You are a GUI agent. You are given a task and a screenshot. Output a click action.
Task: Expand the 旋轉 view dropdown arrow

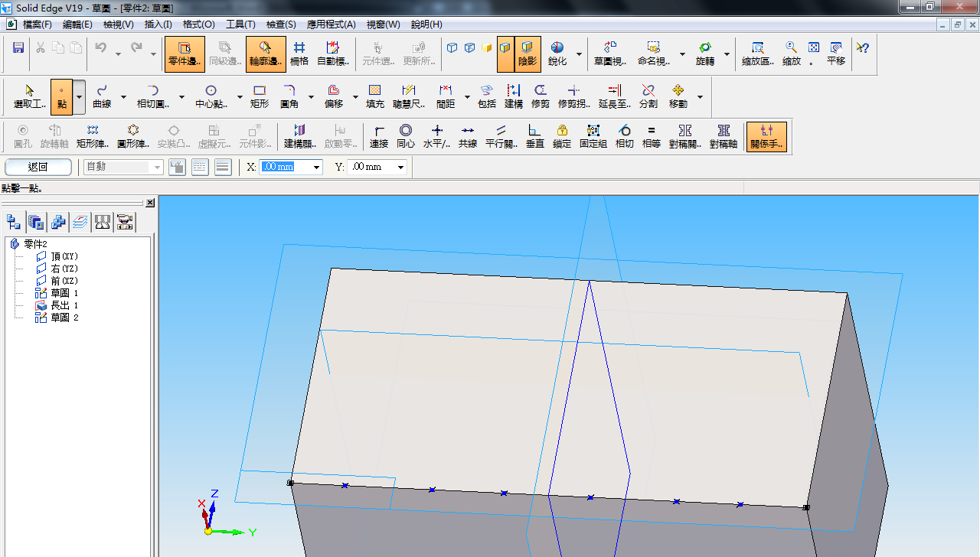(x=727, y=54)
